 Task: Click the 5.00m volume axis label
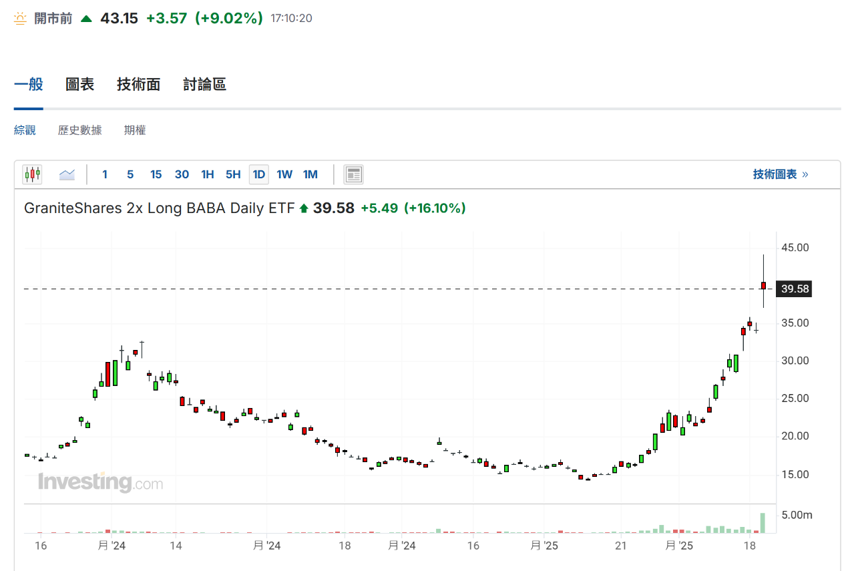click(797, 515)
